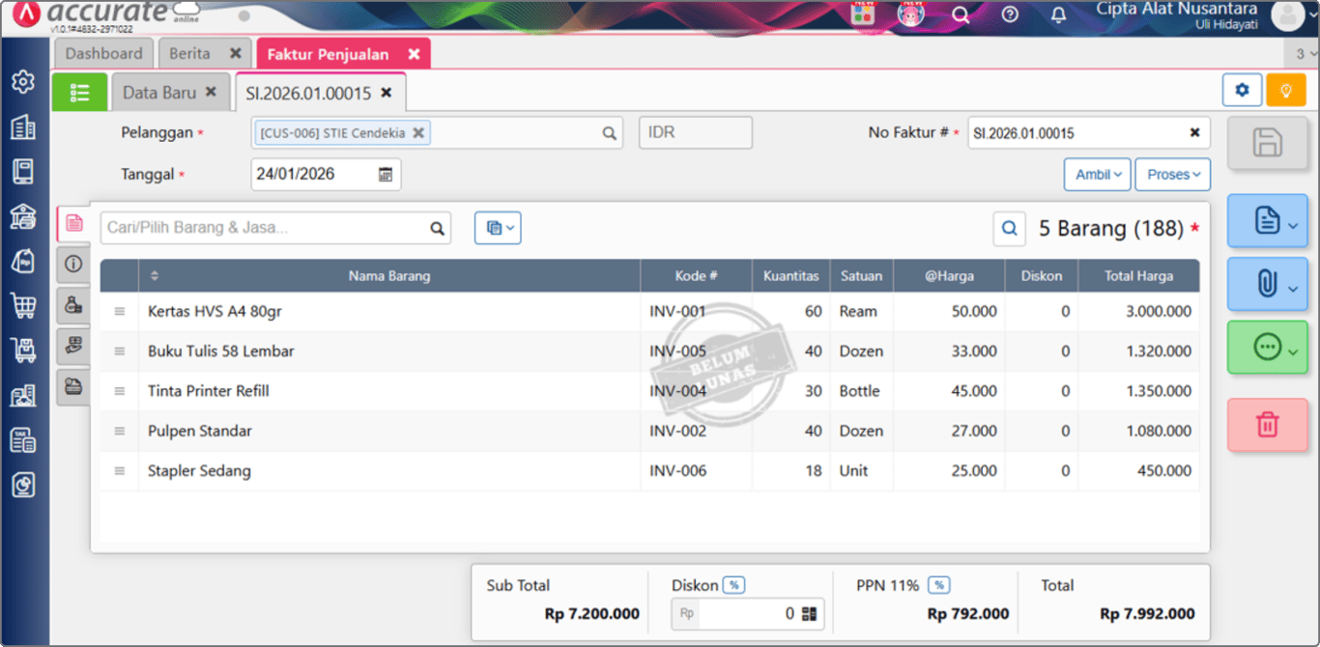Open the info tab icon on left
The height and width of the screenshot is (647, 1320).
73,264
